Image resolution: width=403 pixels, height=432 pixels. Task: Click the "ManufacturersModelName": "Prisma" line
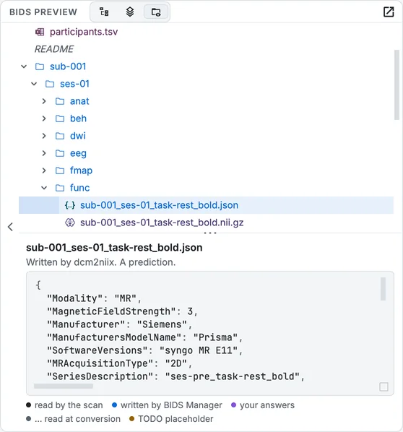pos(145,337)
